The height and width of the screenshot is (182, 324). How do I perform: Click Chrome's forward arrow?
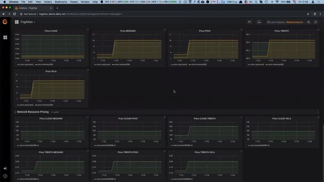pyautogui.click(x=9, y=14)
